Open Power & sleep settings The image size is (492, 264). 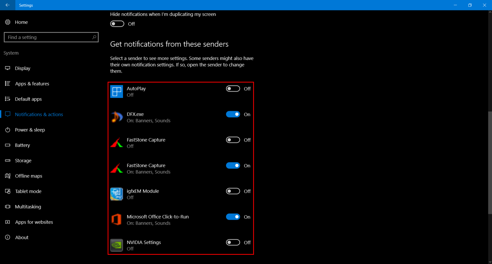[30, 130]
